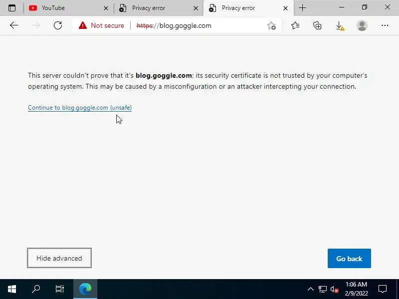Open the Favorites list icon
This screenshot has width=399, height=299.
(295, 25)
